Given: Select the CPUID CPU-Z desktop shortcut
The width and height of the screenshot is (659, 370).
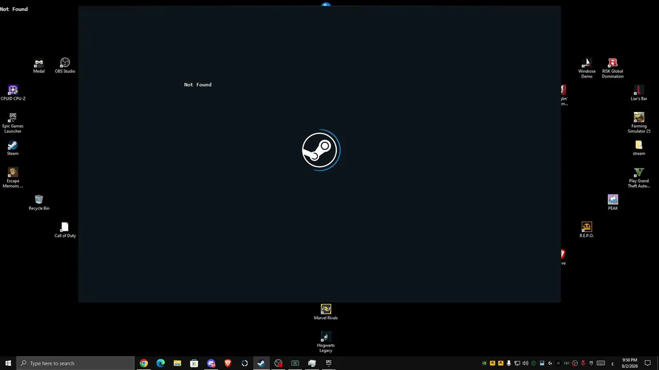Looking at the screenshot, I should [x=13, y=93].
